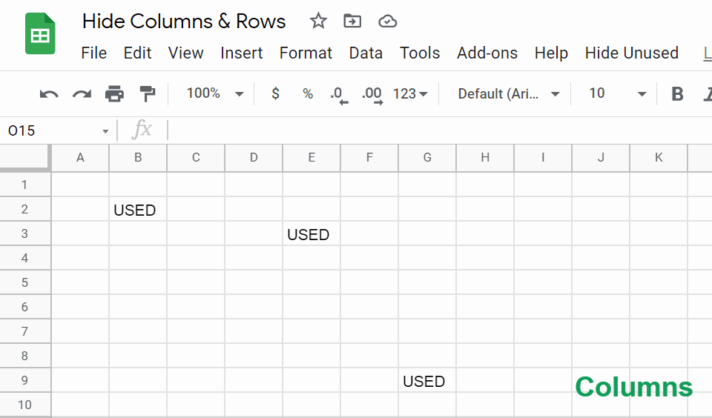Decrease decimal places
The width and height of the screenshot is (712, 418).
point(339,96)
